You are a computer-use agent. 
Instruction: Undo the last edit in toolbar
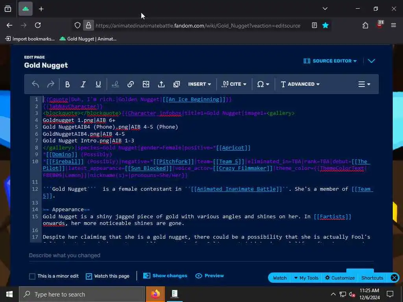(35, 84)
